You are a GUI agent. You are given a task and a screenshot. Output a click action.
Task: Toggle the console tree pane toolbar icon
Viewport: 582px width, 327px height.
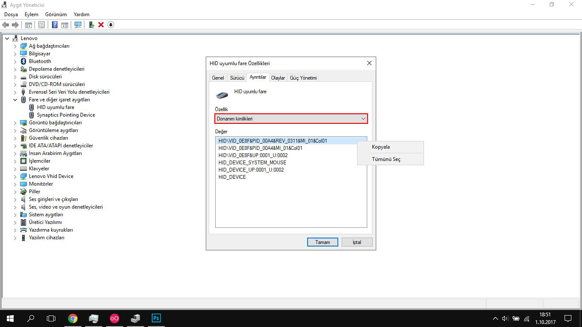pos(28,25)
